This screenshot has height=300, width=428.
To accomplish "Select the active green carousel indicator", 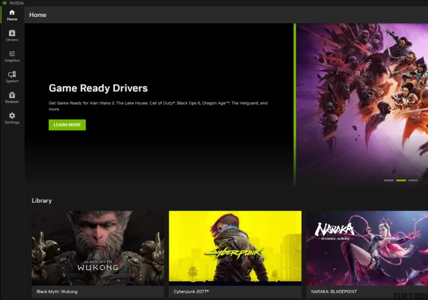I will tap(401, 180).
